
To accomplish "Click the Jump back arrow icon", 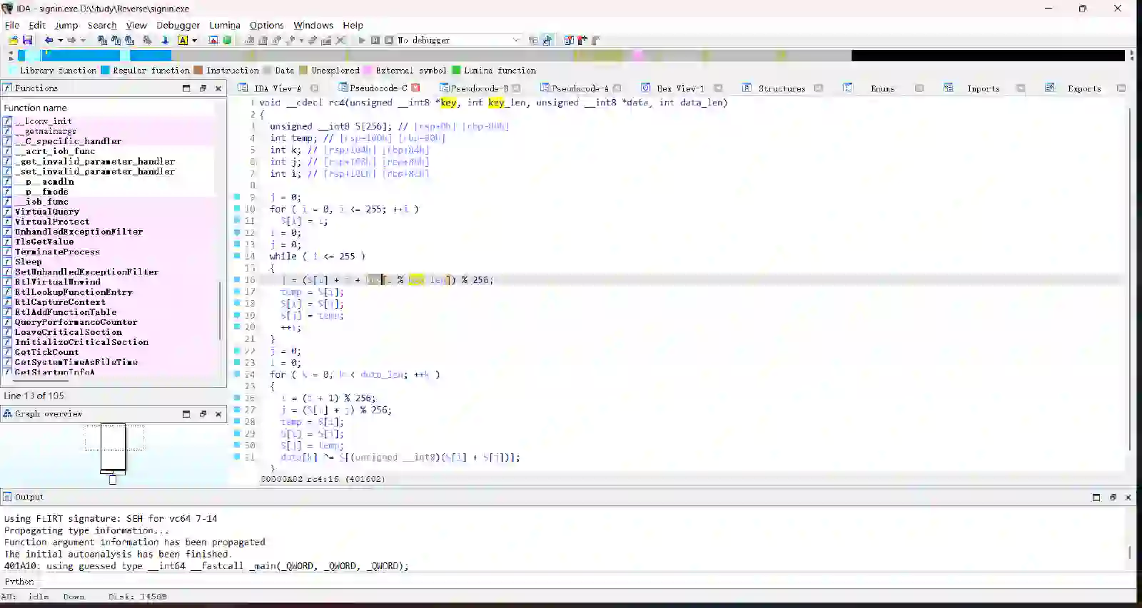I will coord(49,41).
